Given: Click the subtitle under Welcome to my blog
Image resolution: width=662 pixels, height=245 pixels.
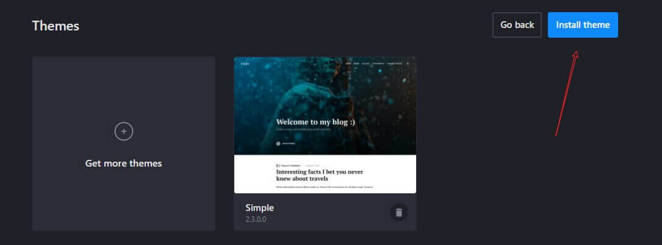Looking at the screenshot, I should [x=303, y=129].
